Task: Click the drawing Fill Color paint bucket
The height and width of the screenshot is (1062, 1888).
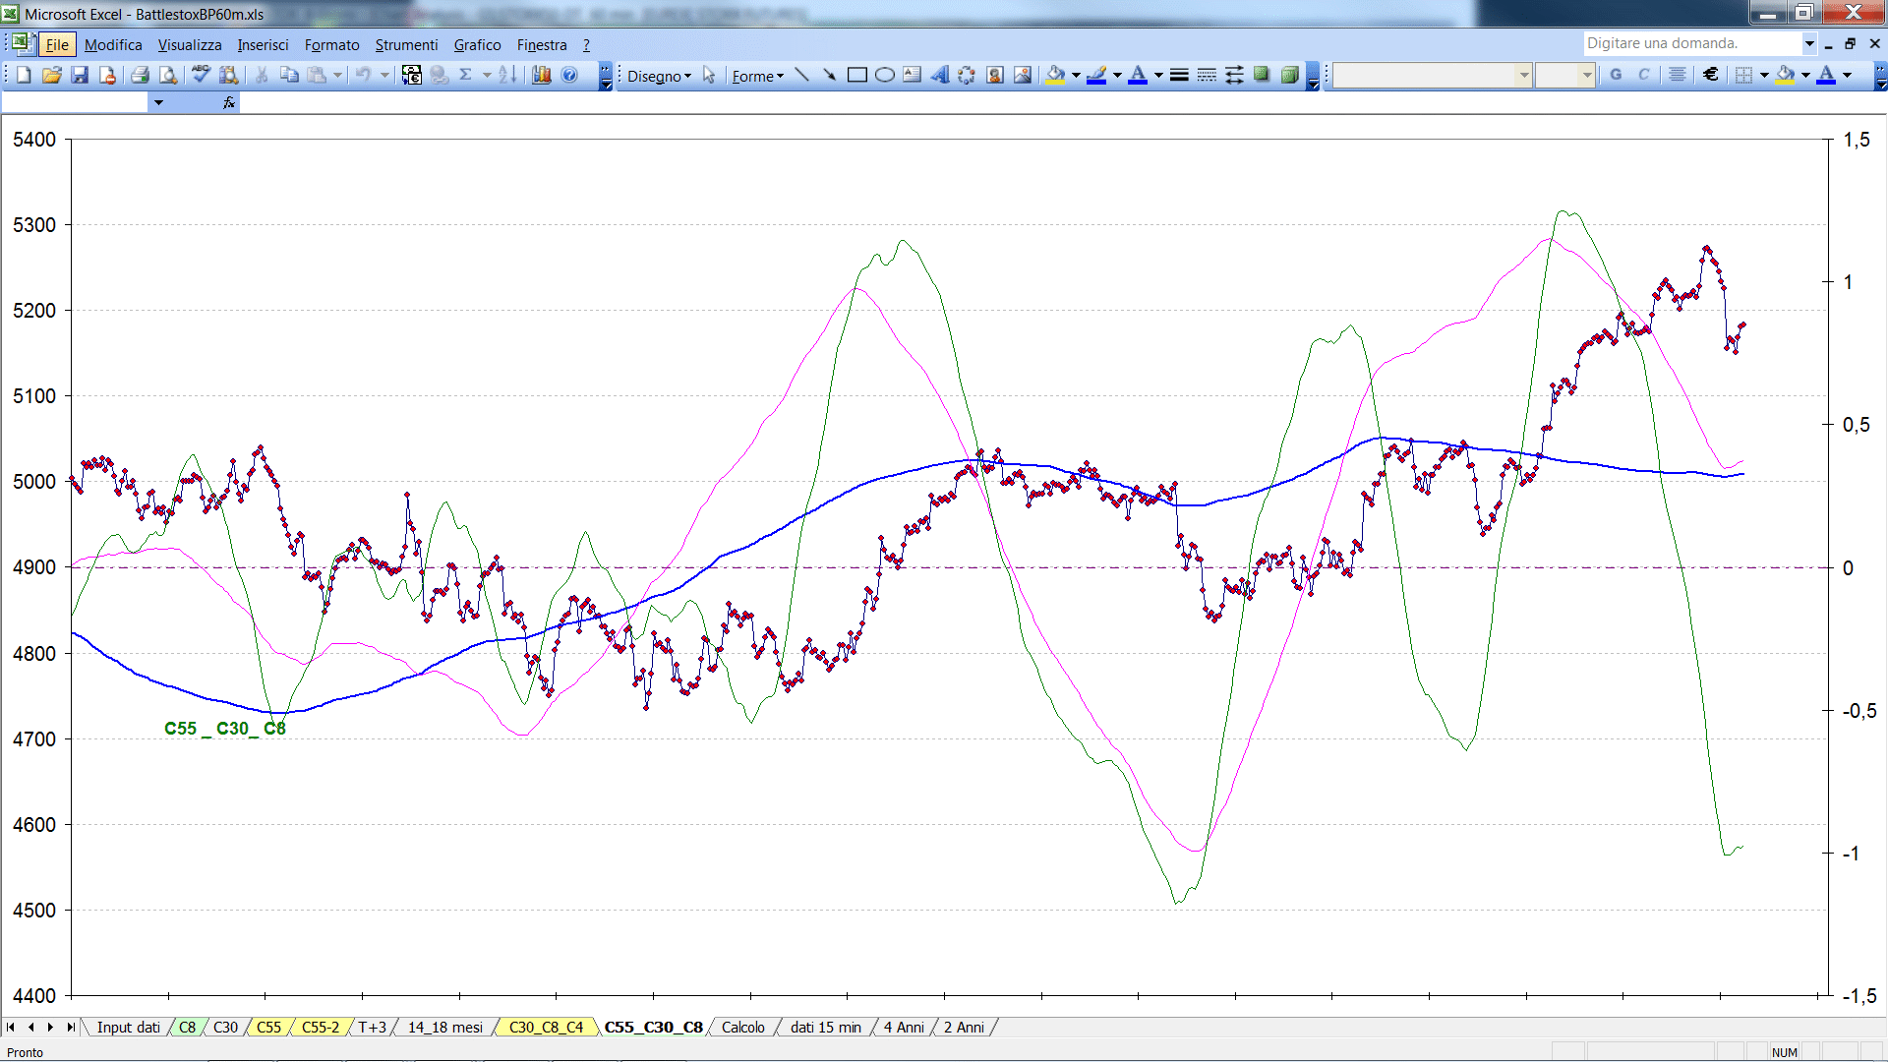Action: click(x=1056, y=76)
